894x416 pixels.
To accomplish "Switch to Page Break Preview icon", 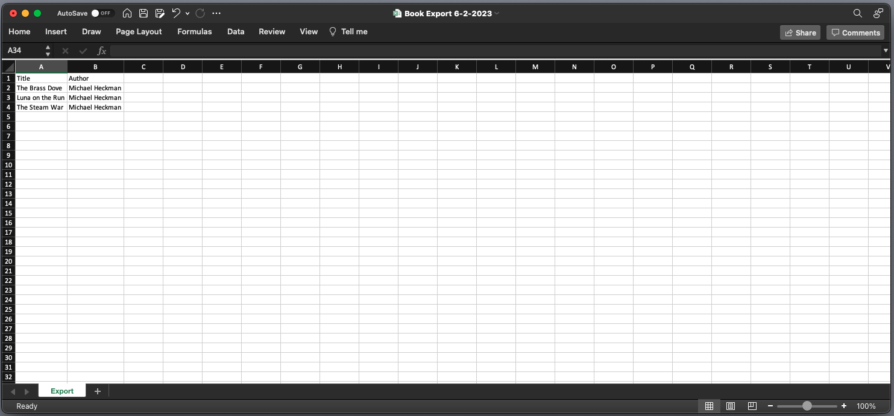I will coord(752,406).
